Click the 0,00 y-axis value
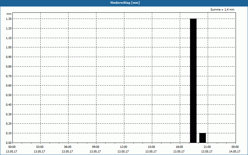Screen dimensions: 248x155 [9, 143]
